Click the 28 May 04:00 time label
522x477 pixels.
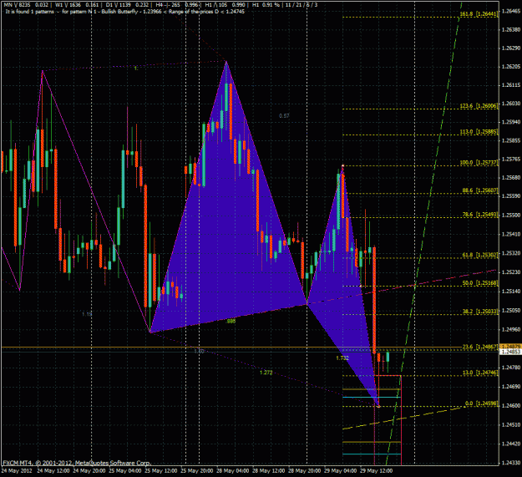(233, 470)
